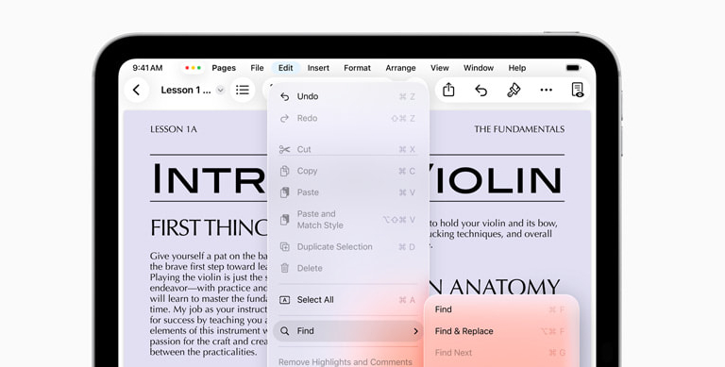725x367 pixels.
Task: Choose Redo in the Edit menu
Action: click(x=347, y=118)
